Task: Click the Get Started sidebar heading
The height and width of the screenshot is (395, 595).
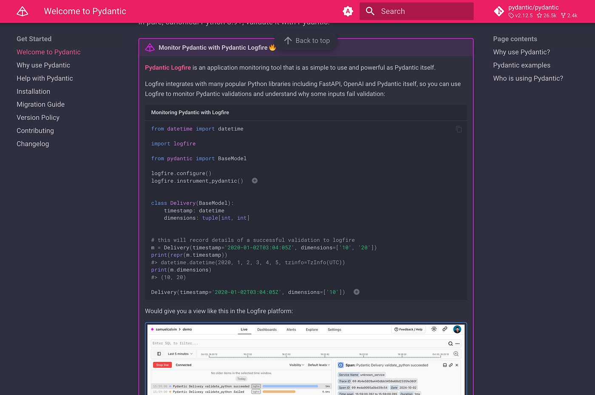Action: pyautogui.click(x=34, y=39)
